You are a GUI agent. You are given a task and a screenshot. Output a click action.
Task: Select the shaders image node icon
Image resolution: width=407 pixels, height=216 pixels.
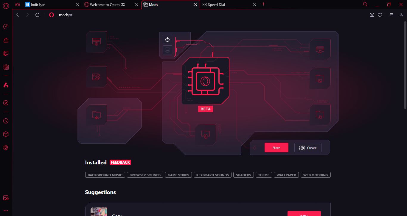[x=96, y=77]
